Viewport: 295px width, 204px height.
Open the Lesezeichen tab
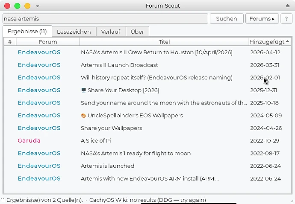74,32
